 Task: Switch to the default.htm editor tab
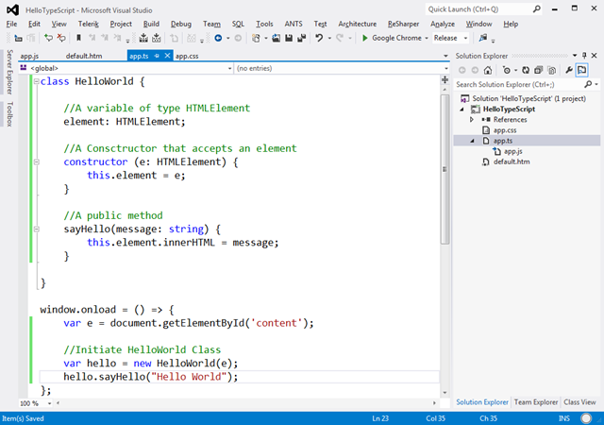click(x=84, y=56)
